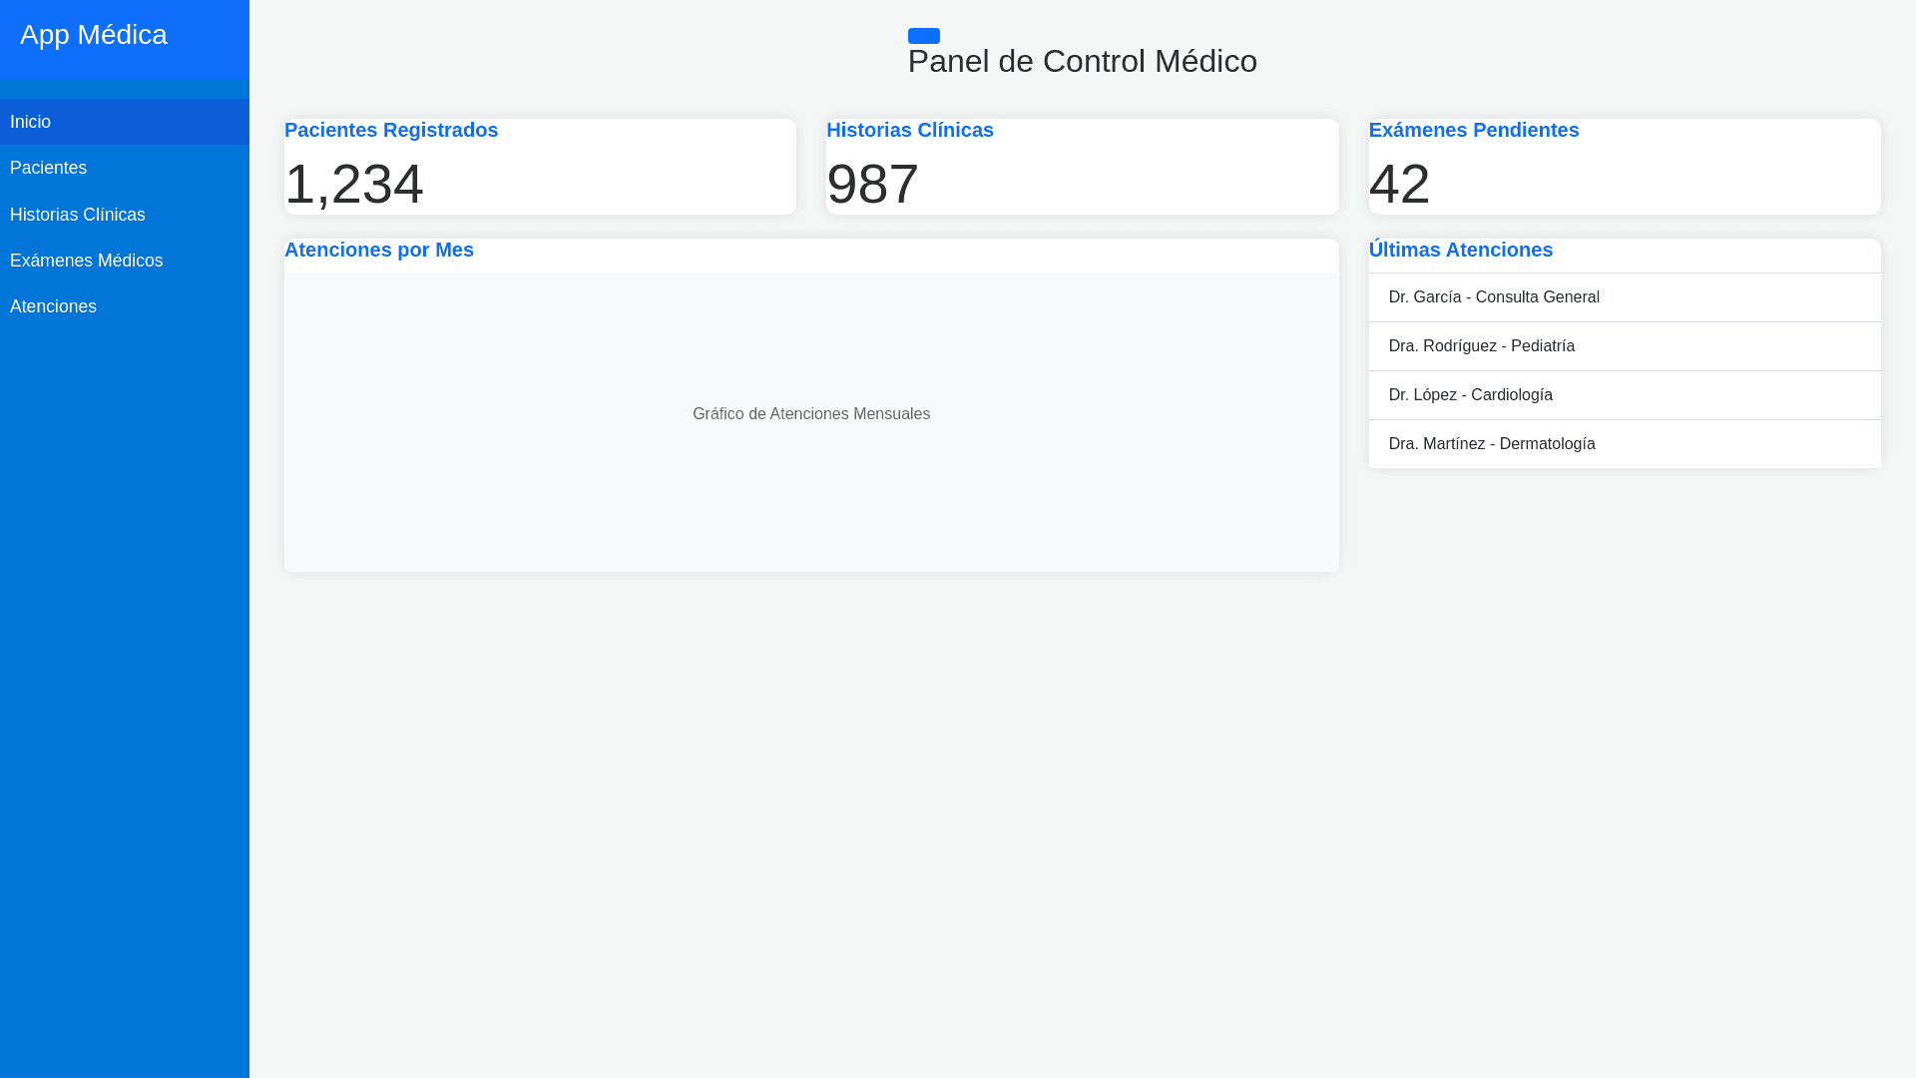Go to Pacientes in the sidebar
Viewport: 1916px width, 1078px height.
[x=48, y=168]
